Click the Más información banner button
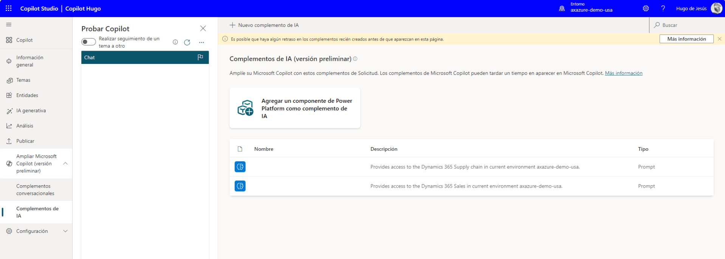Screen dimensions: 725x259 (686, 39)
